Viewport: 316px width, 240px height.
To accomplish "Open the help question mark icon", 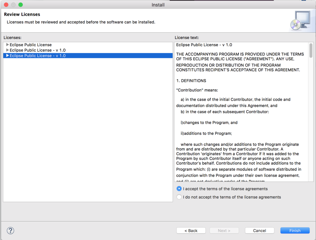I will point(10,230).
